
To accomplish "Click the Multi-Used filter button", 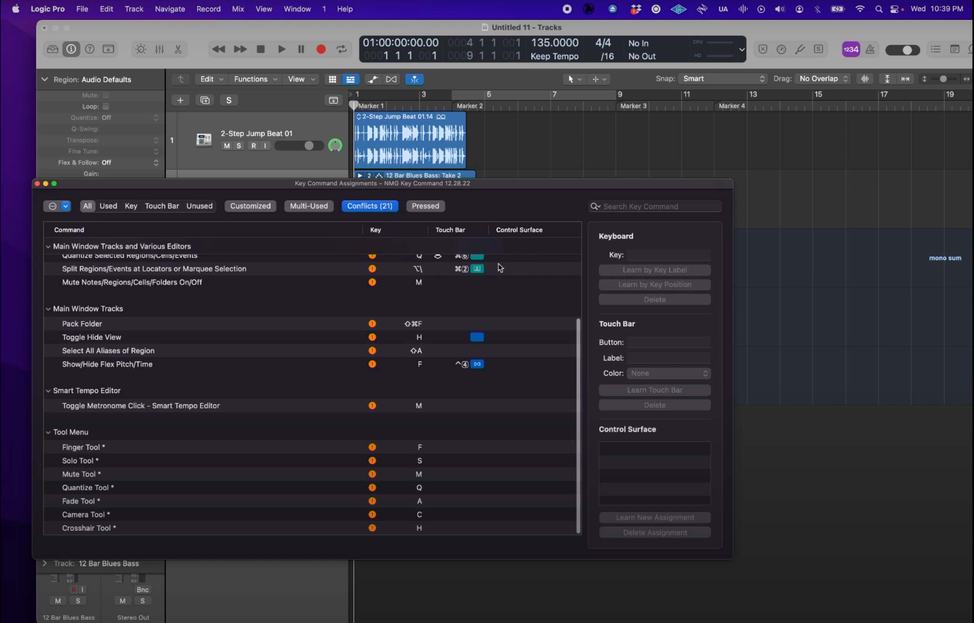I will coord(309,206).
